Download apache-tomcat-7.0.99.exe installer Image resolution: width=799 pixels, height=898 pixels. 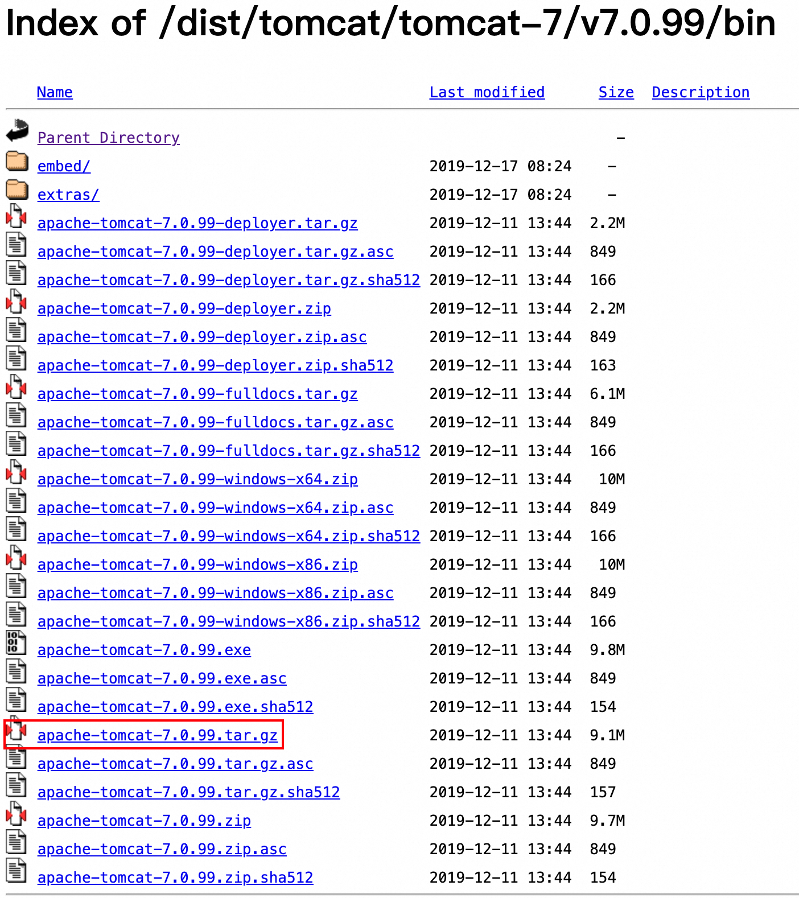[x=144, y=650]
